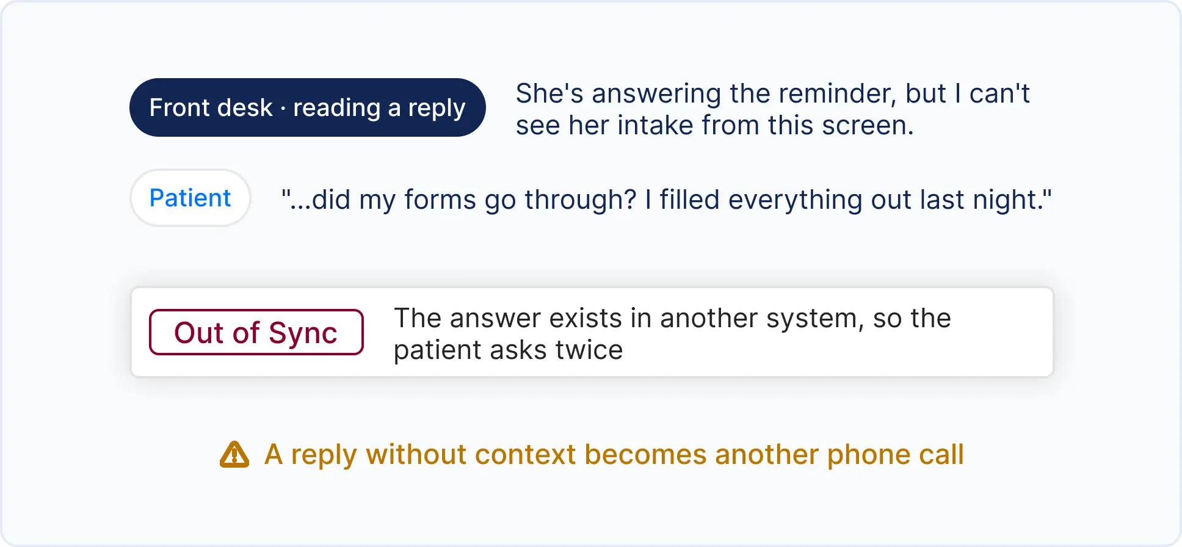Image resolution: width=1182 pixels, height=547 pixels.
Task: Click the amber warning triangle icon
Action: coord(234,455)
